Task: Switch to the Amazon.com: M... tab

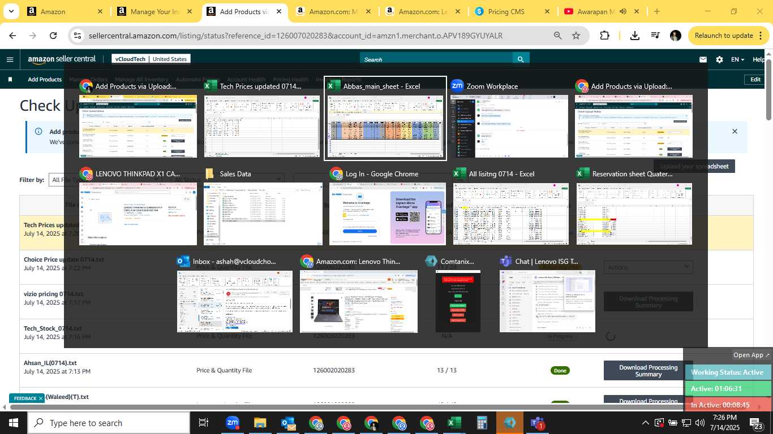Action: [333, 11]
